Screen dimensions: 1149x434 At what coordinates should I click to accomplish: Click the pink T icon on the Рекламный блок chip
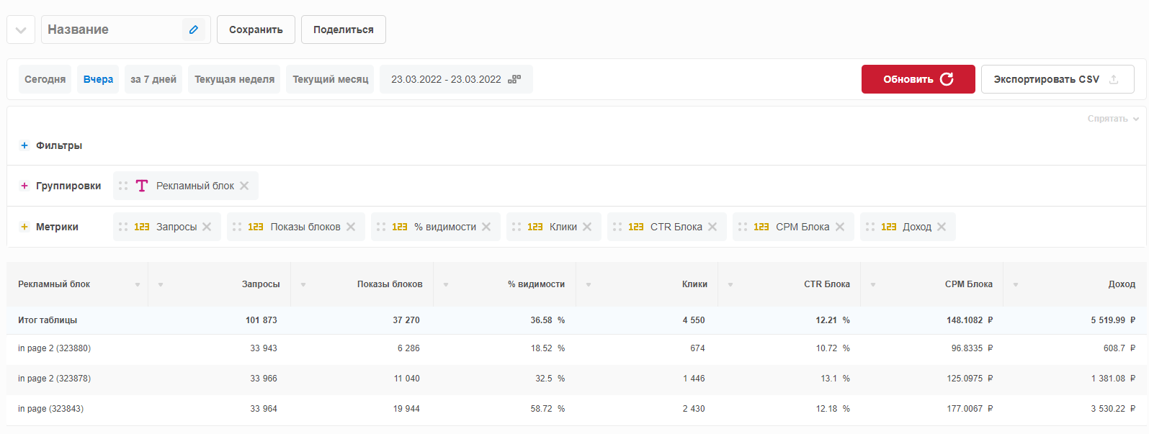click(x=142, y=186)
